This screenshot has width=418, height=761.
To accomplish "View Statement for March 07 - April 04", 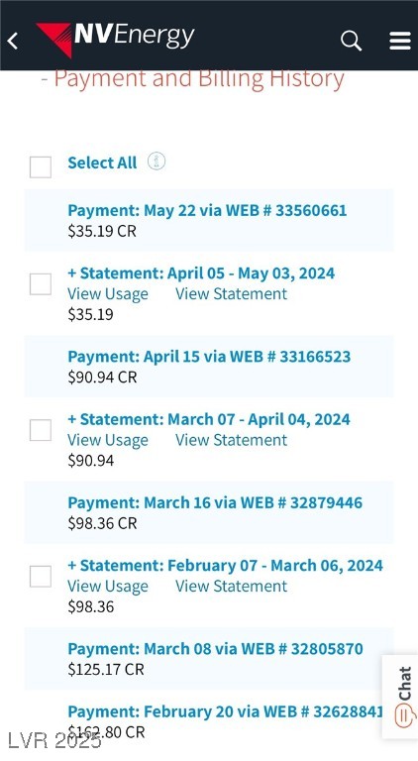I will point(232,440).
